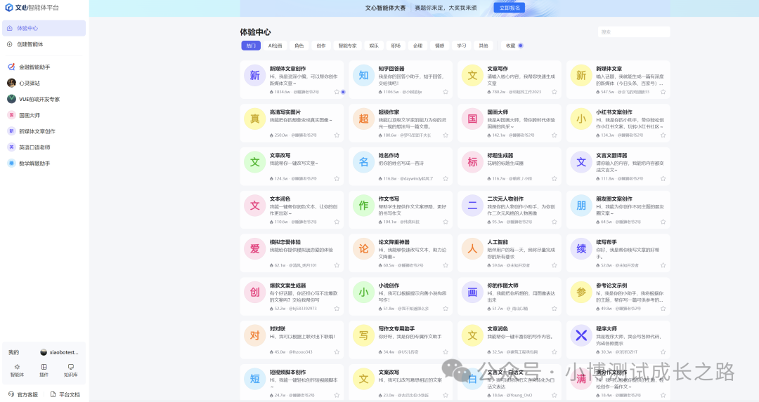Image resolution: width=759 pixels, height=402 pixels.
Task: Open 创建智能体 in the sidebar
Action: [x=44, y=44]
